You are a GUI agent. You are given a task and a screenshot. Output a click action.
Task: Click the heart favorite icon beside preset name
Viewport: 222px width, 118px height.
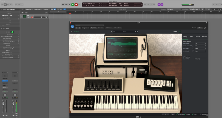(114, 32)
